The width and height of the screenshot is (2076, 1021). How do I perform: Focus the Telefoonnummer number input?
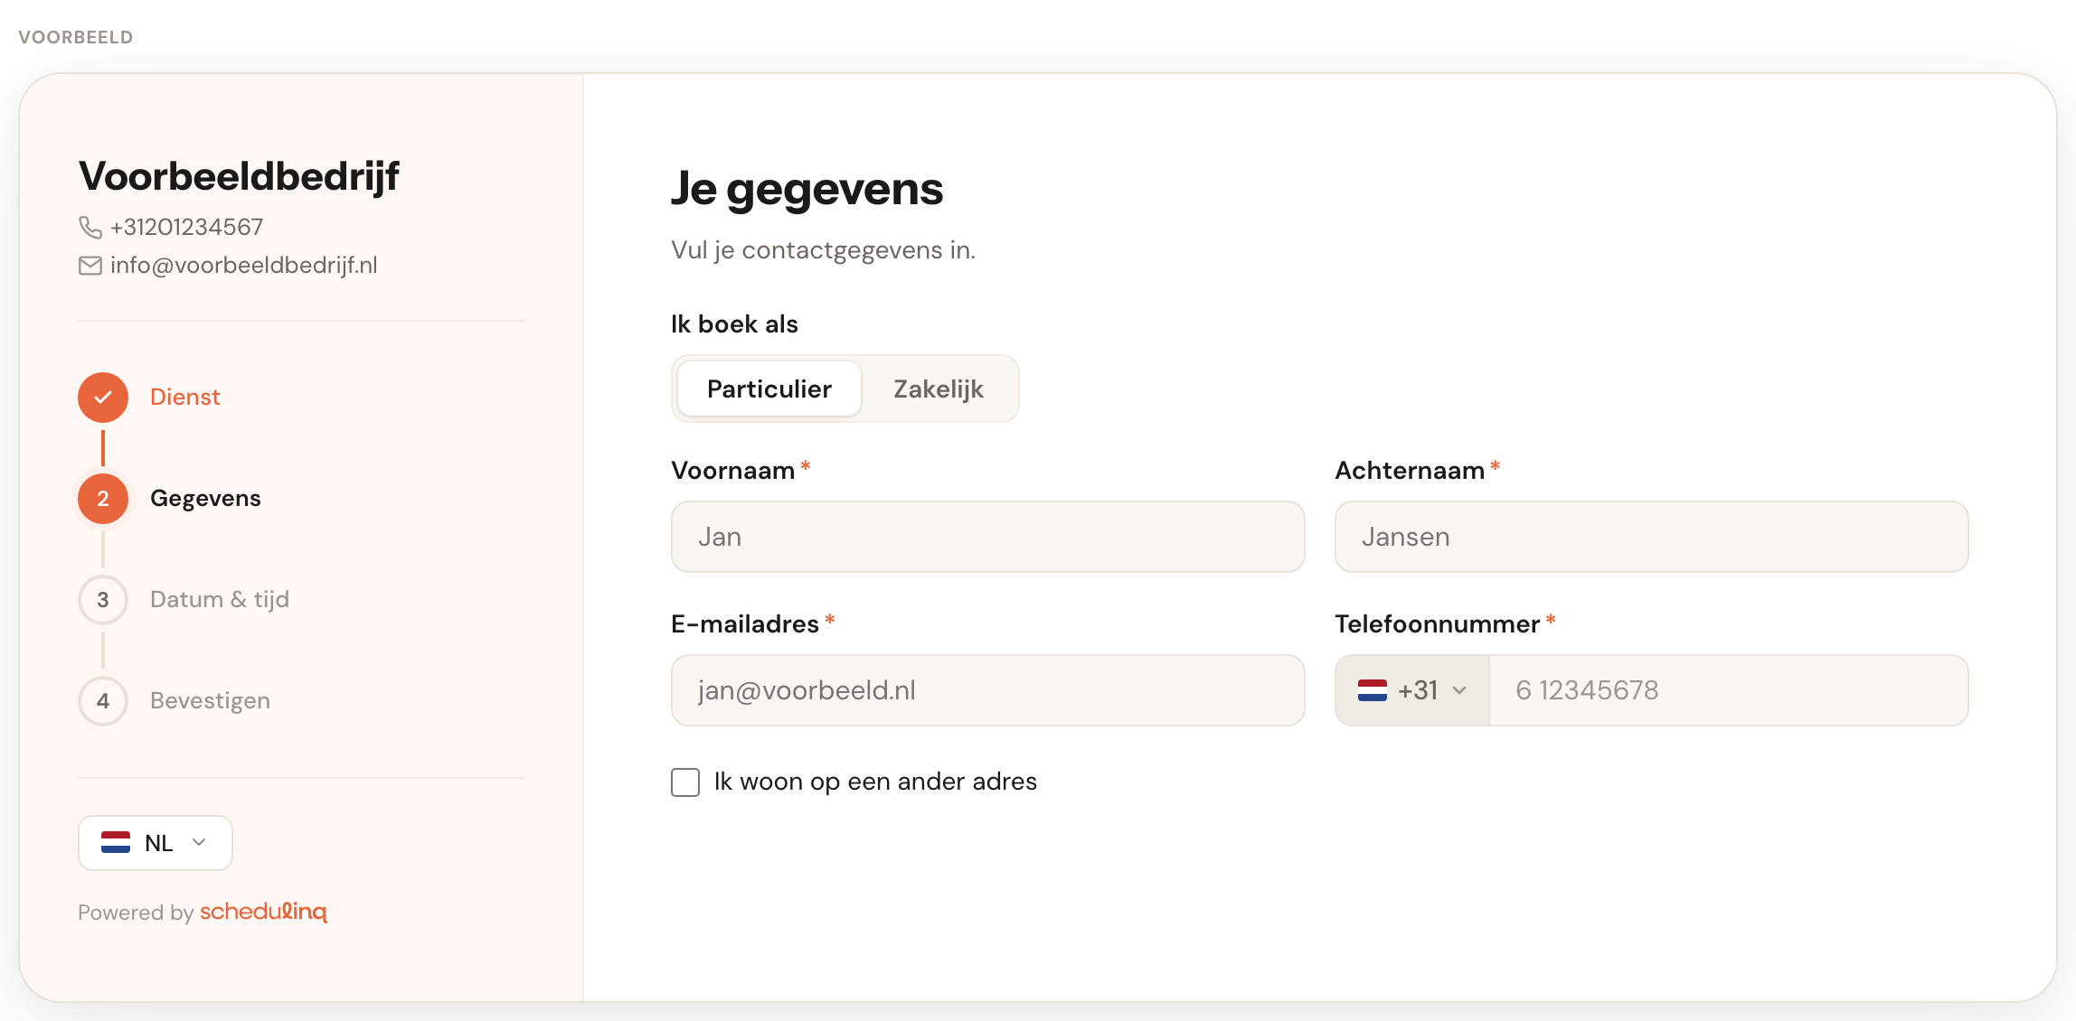[1729, 690]
